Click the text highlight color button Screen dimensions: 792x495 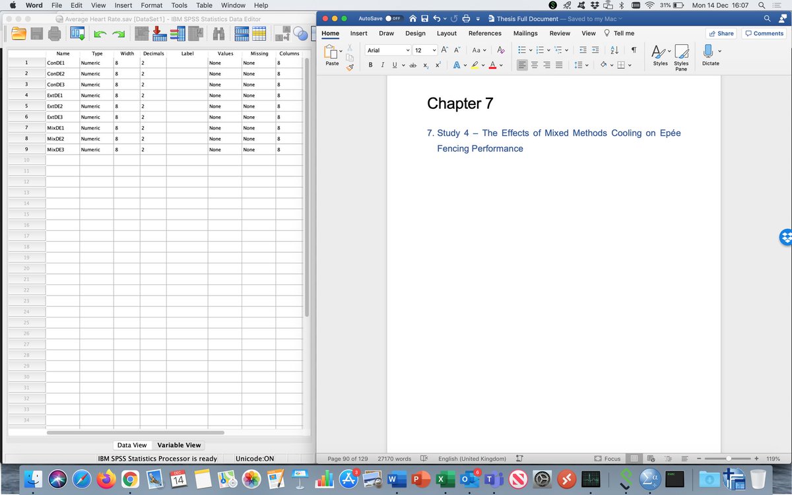[x=475, y=65]
